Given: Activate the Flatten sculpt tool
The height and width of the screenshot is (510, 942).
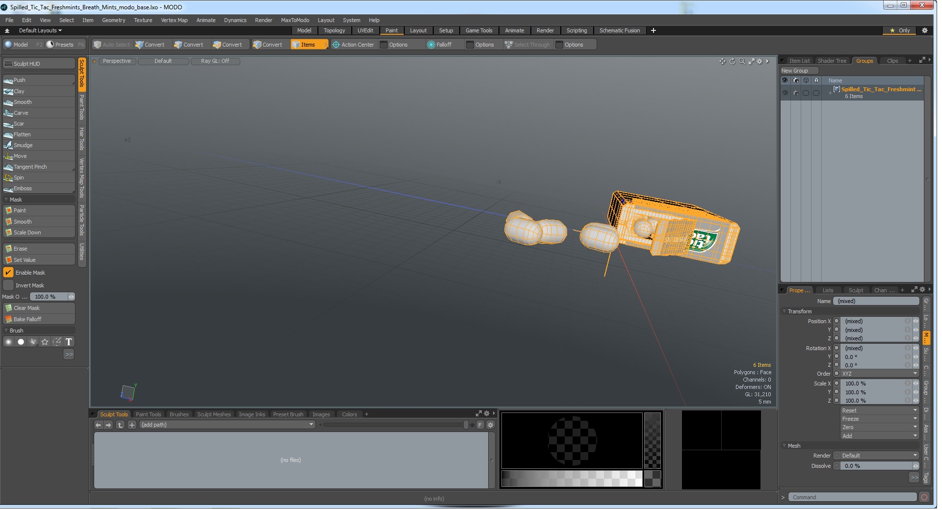Looking at the screenshot, I should [x=39, y=134].
